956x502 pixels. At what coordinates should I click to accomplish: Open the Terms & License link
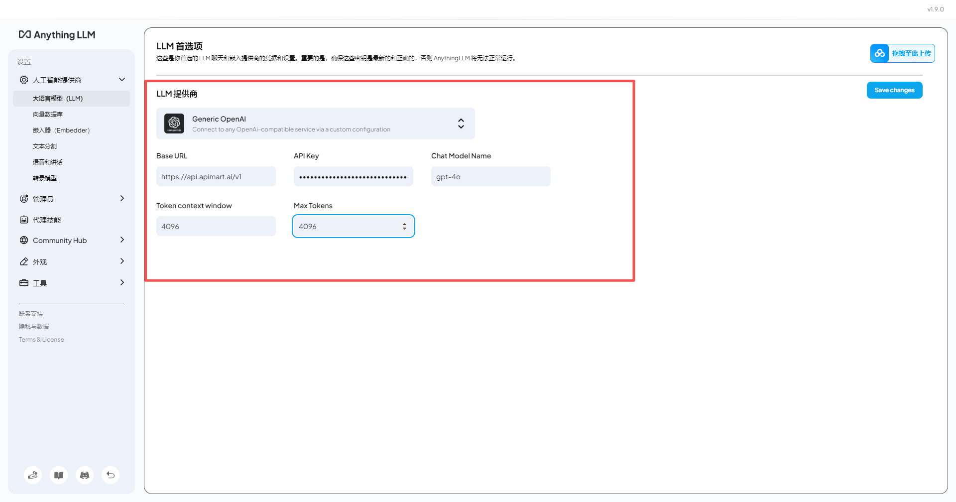pyautogui.click(x=41, y=339)
